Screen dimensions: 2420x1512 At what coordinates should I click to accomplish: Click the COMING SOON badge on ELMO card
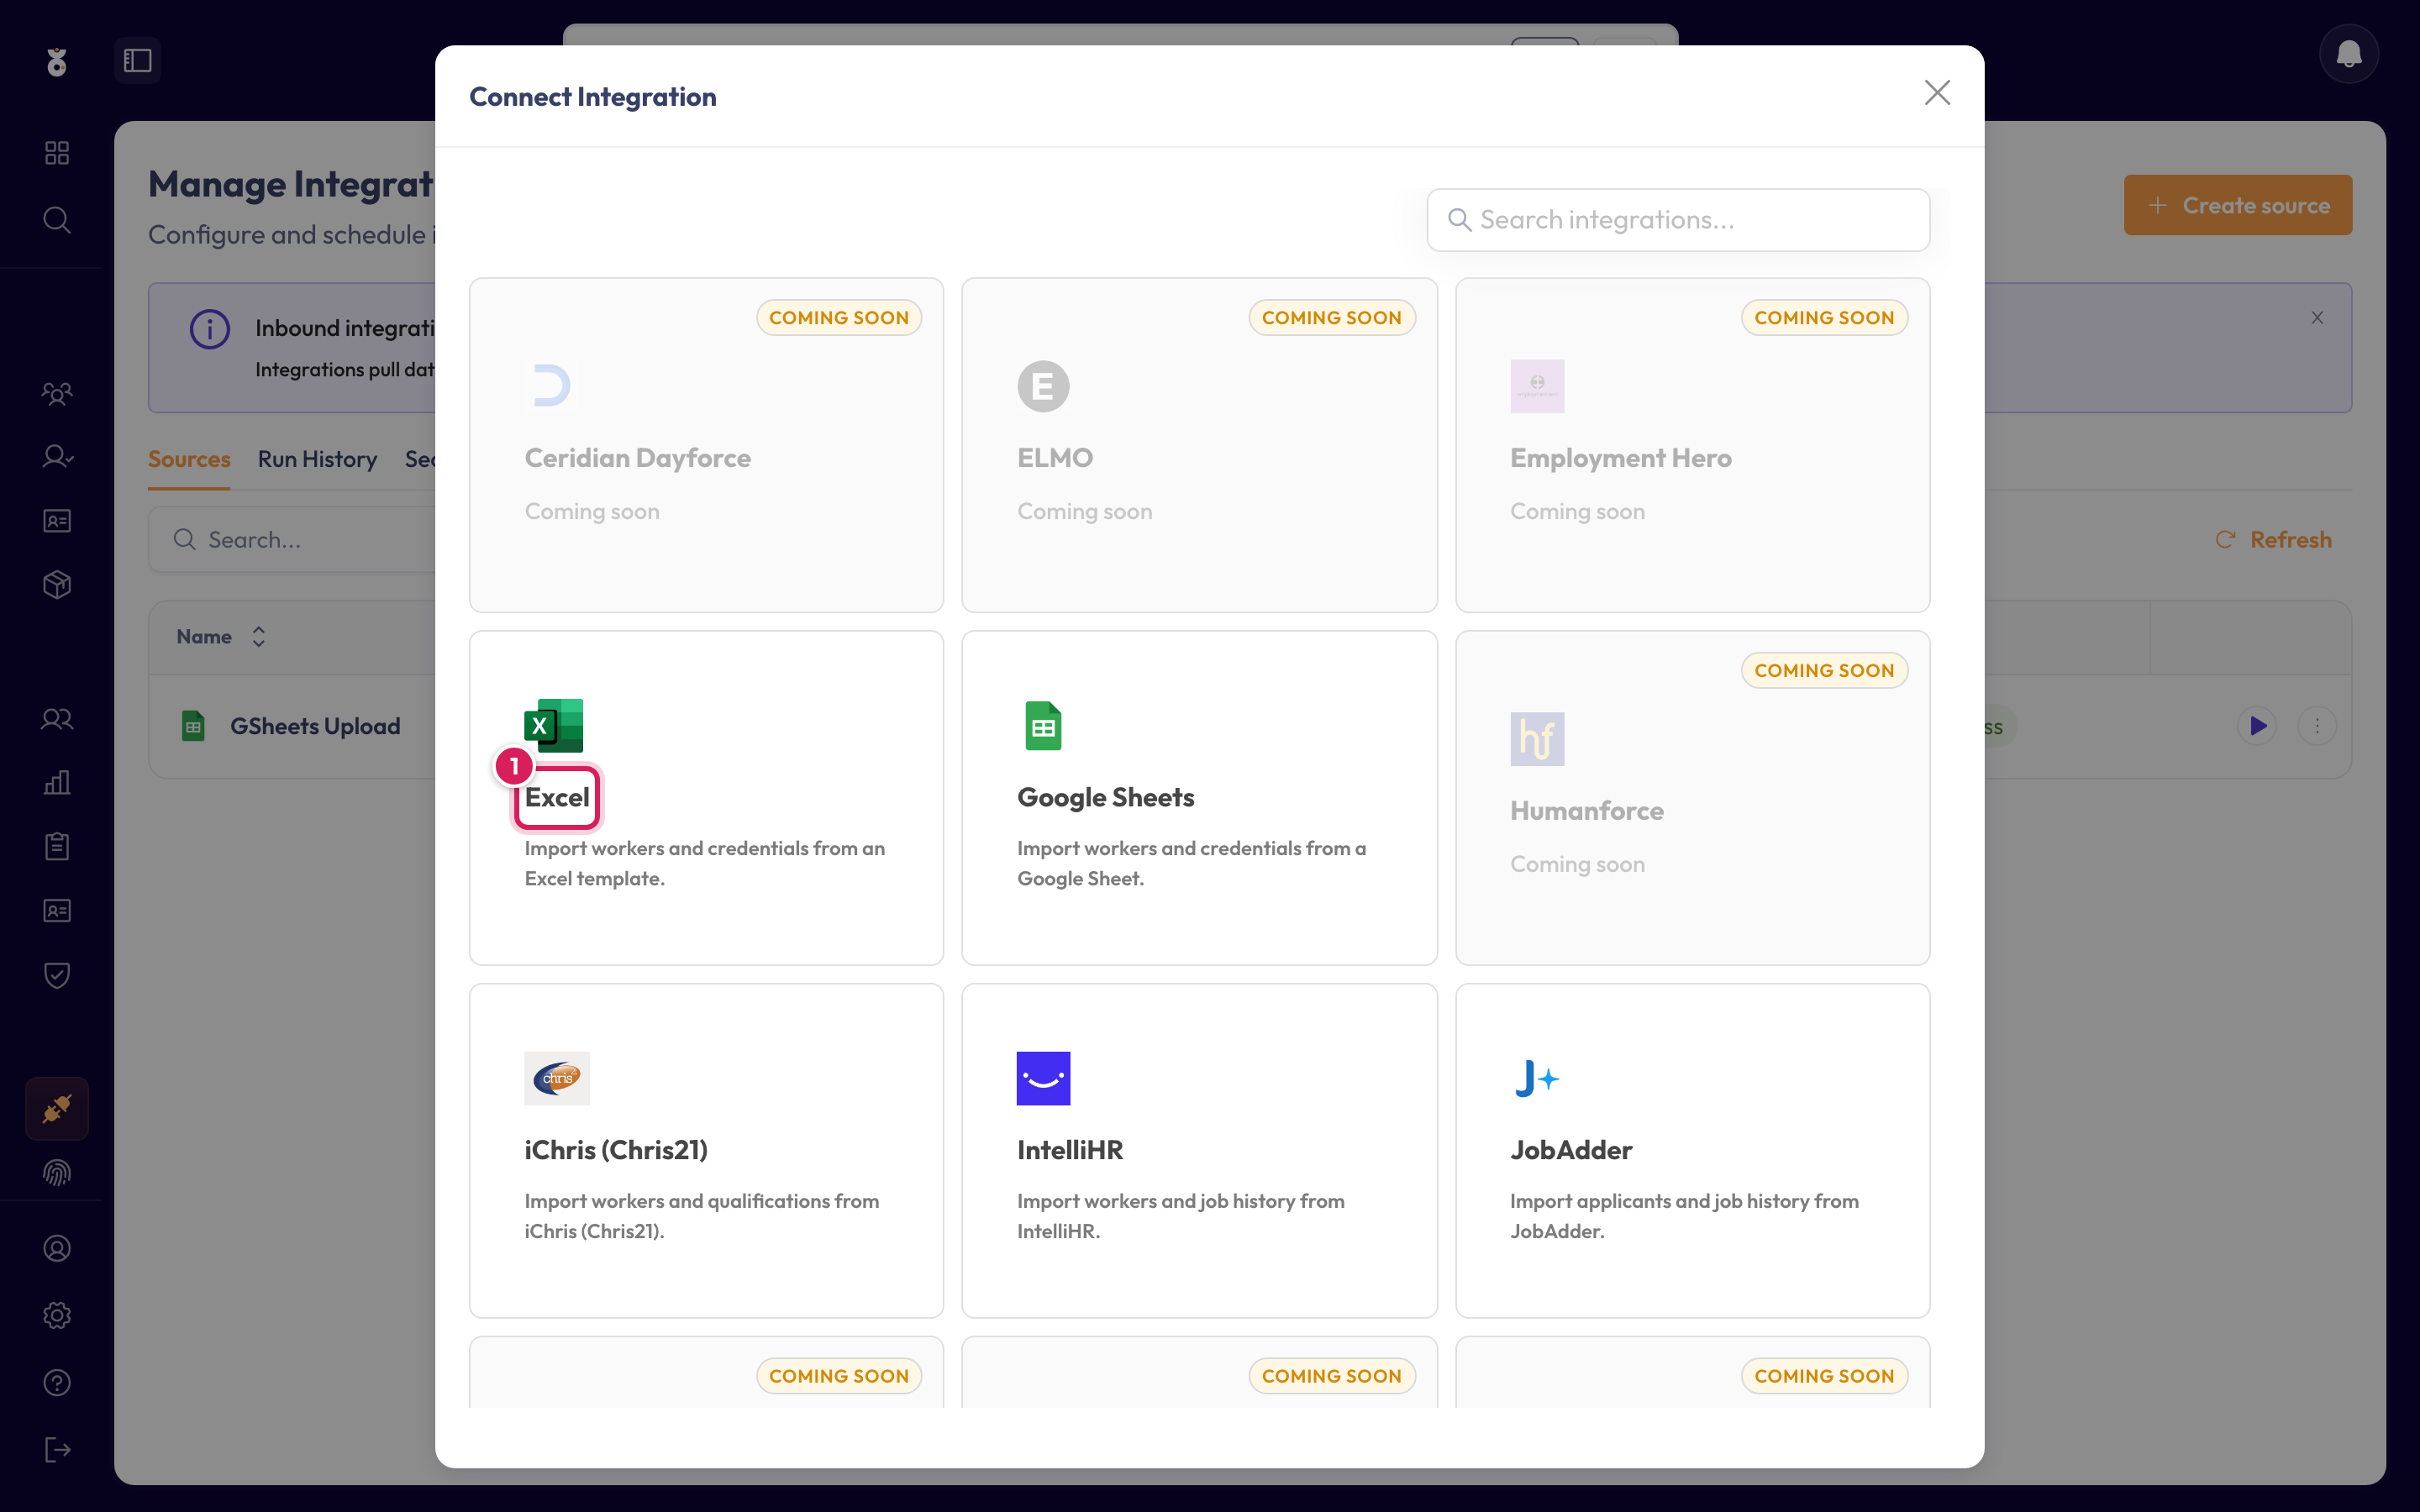tap(1331, 318)
